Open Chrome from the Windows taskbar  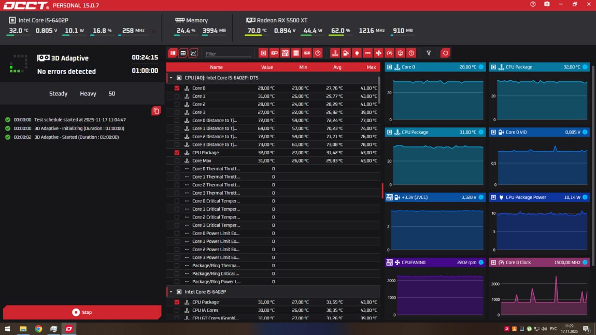point(38,329)
